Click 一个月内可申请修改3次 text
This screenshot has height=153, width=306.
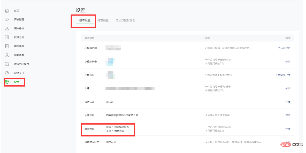click(218, 127)
